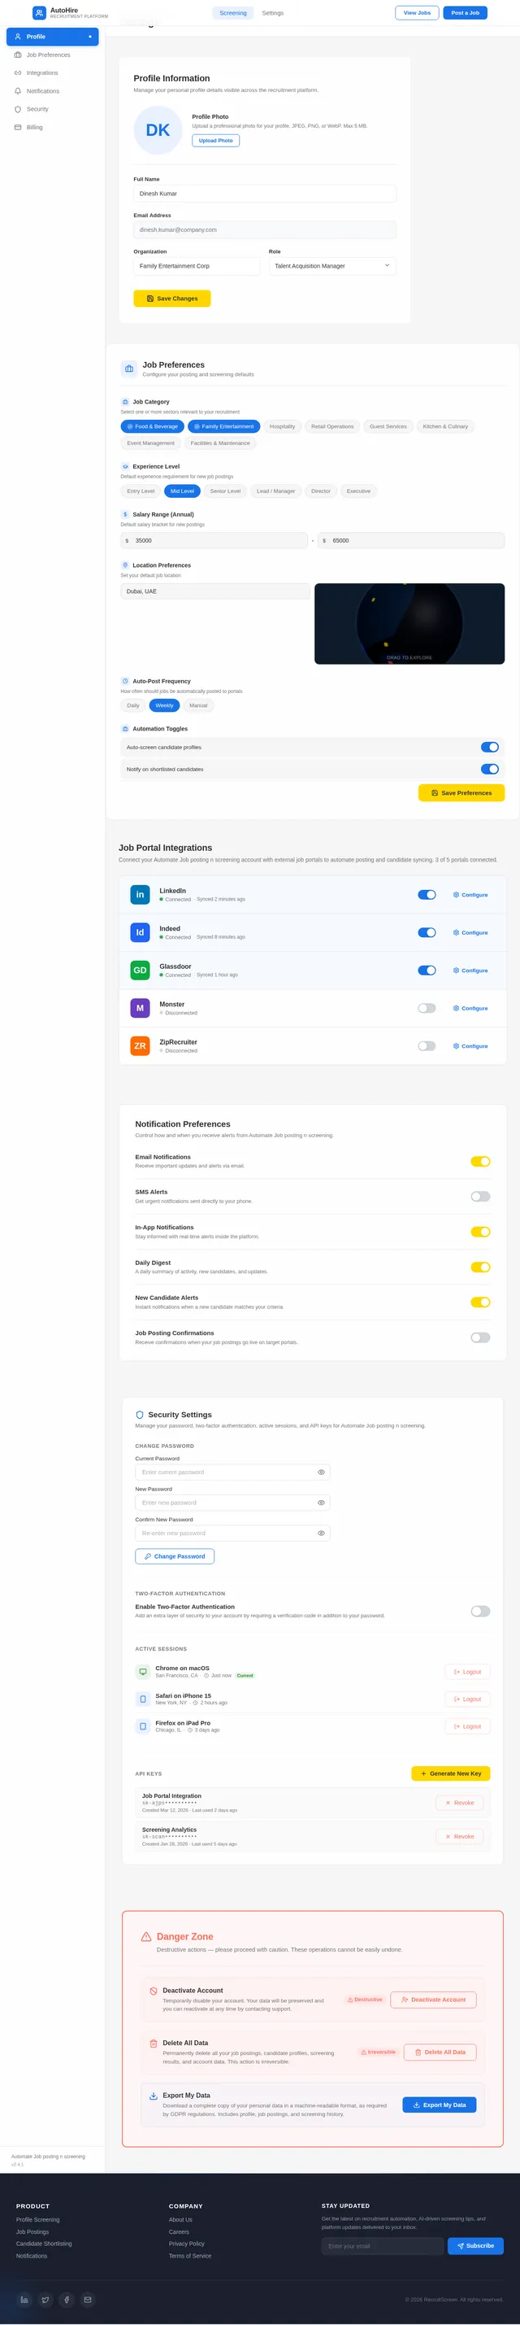Click the Monster portal icon
Viewport: 520px width, 2325px height.
(140, 1008)
